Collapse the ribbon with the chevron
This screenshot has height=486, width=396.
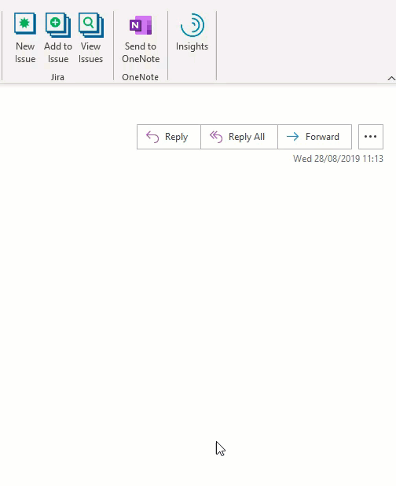click(391, 79)
